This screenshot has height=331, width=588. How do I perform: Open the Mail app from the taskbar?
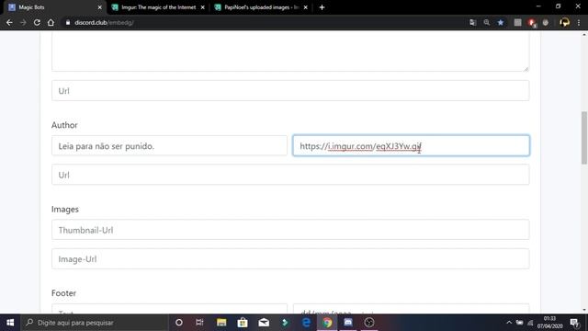pos(264,323)
